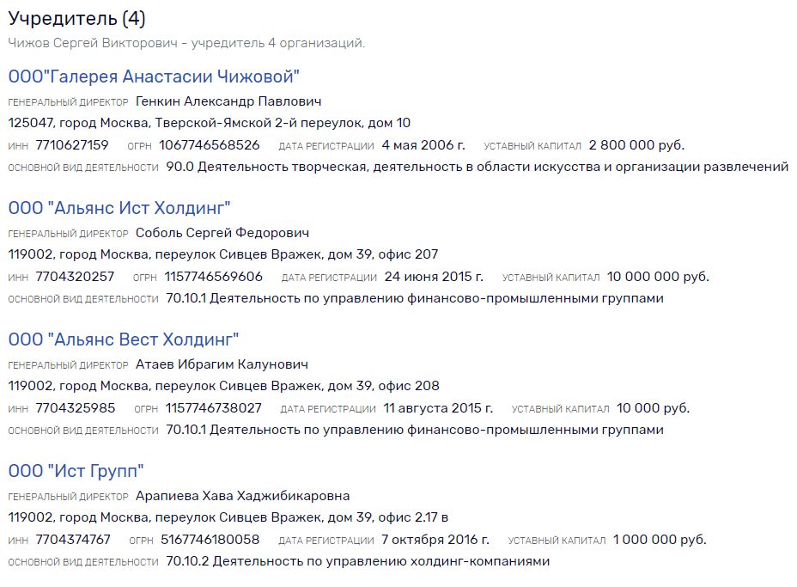Click director name Соболь Сергей Федорович
Screen dimensions: 797x587
[x=222, y=232]
